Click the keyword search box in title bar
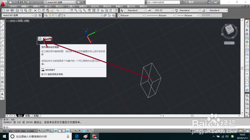 click(x=163, y=2)
